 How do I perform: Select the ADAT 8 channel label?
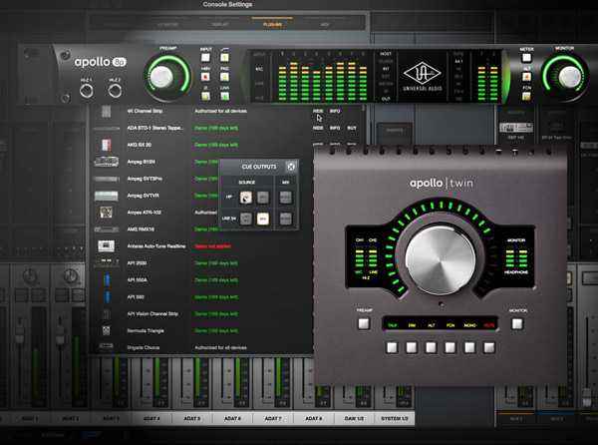click(314, 419)
